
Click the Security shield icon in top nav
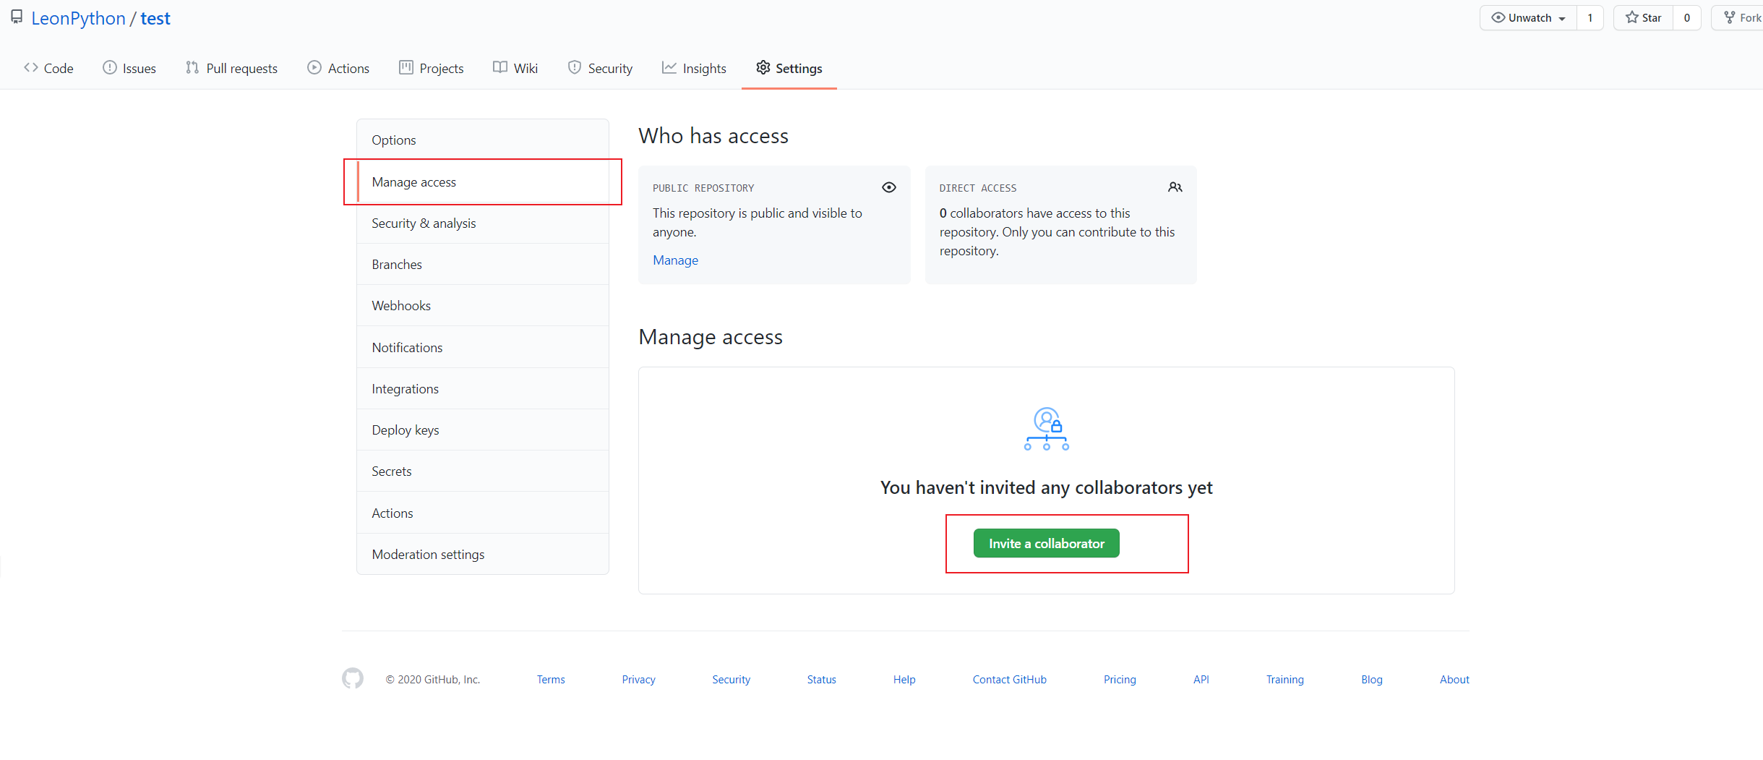point(575,68)
